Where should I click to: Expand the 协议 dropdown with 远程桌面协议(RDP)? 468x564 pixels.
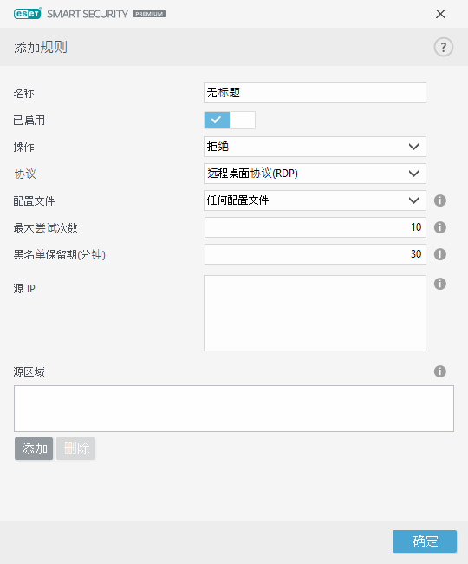(315, 174)
